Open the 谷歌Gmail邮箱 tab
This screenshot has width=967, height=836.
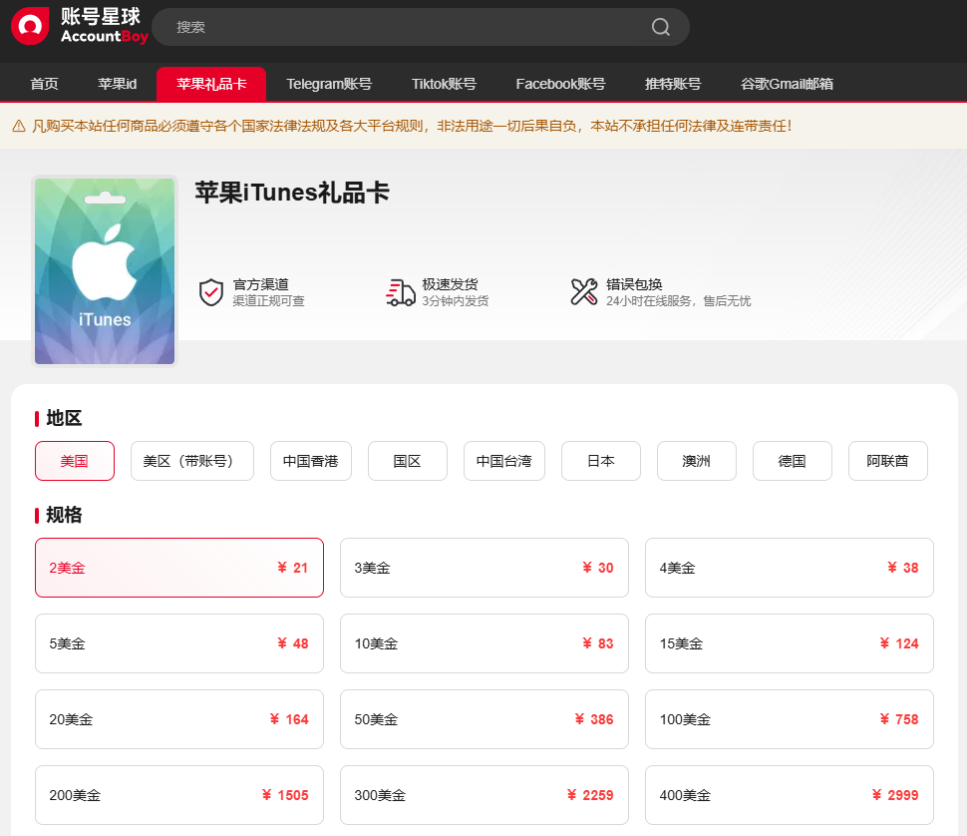pyautogui.click(x=787, y=84)
